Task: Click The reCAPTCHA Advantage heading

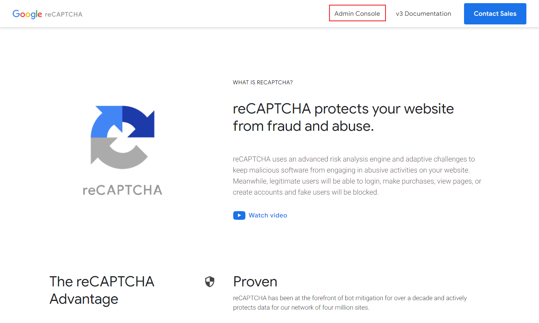Action: point(102,290)
